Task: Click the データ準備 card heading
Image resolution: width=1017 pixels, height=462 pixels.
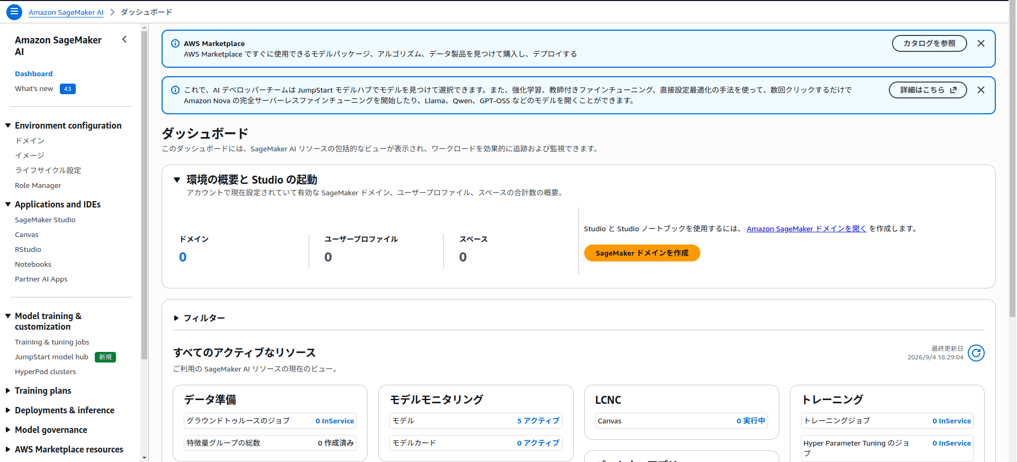Action: tap(210, 400)
